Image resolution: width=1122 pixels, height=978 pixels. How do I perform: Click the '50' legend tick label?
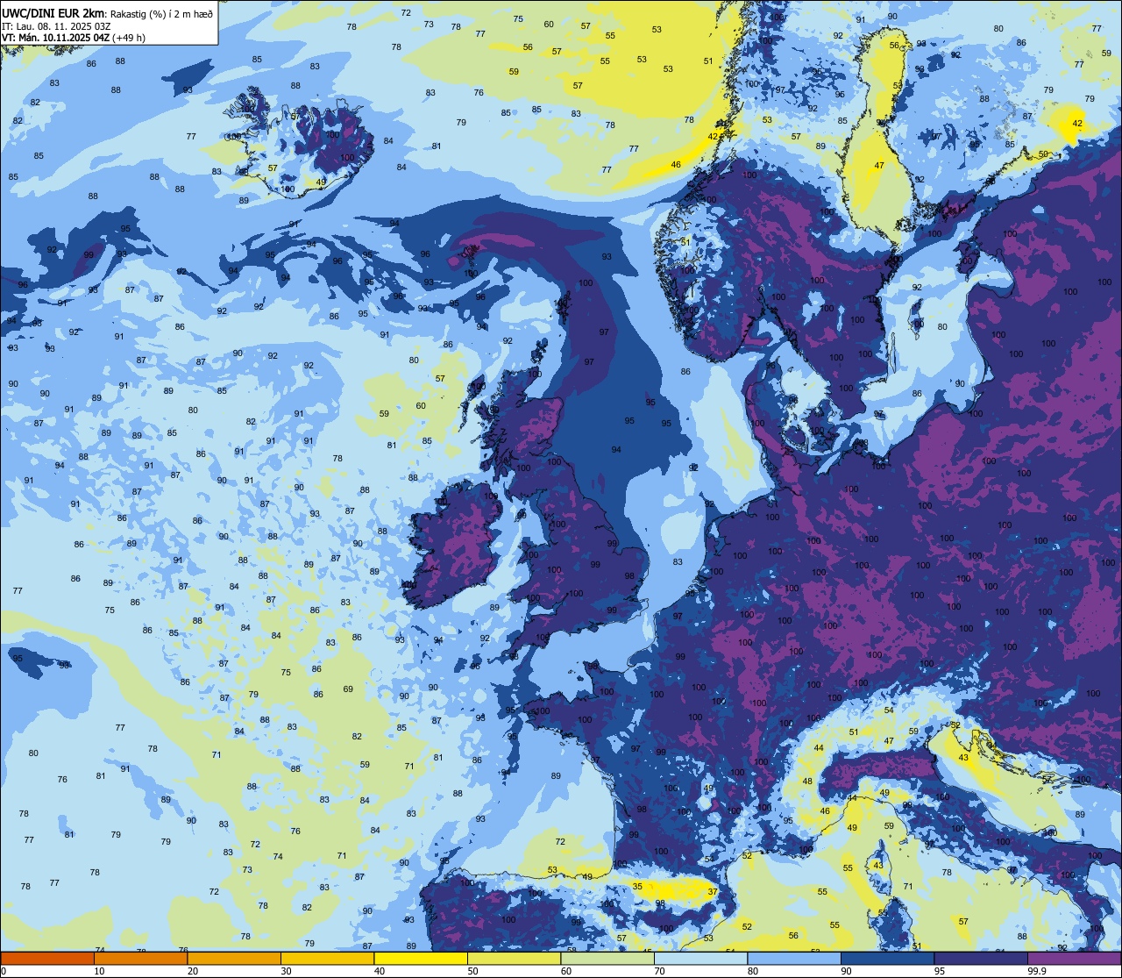click(x=473, y=971)
